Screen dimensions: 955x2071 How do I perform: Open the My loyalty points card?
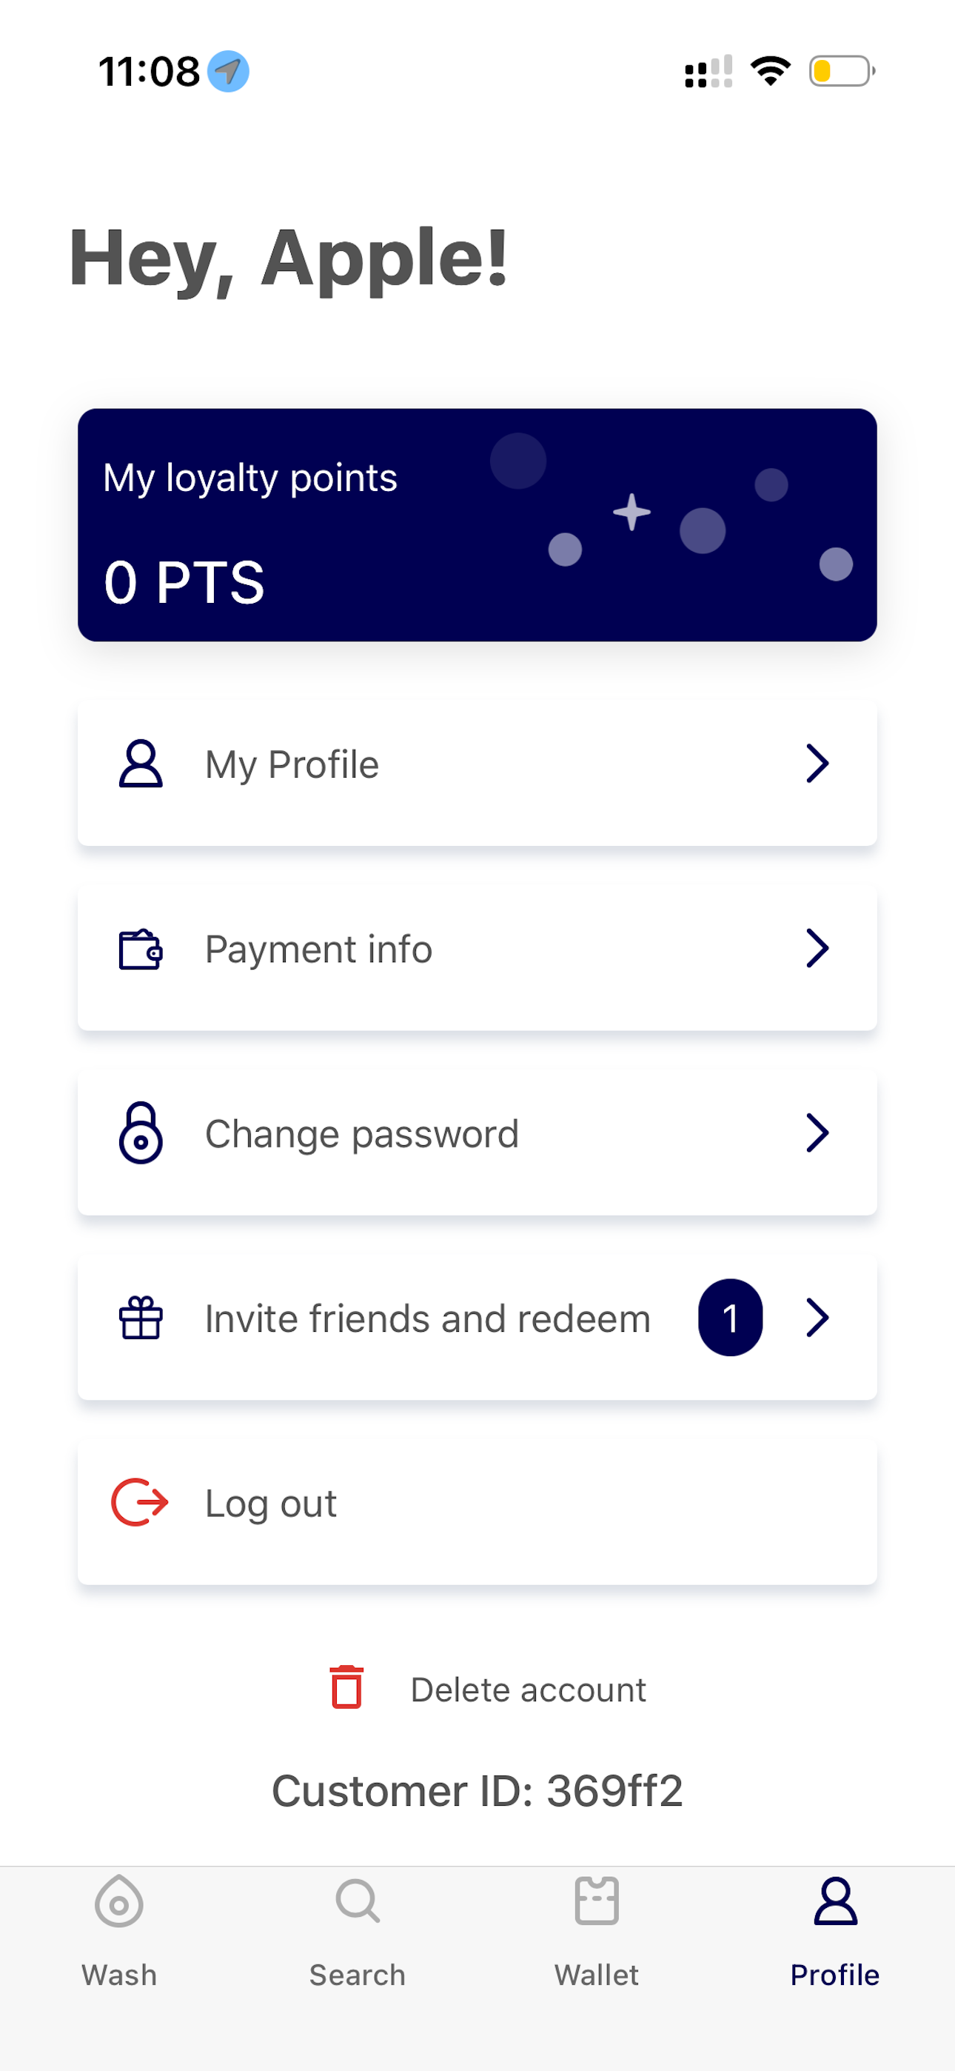477,525
